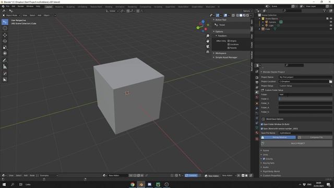Toggle the Gravity checkbox
The image size is (334, 188).
pos(264,159)
